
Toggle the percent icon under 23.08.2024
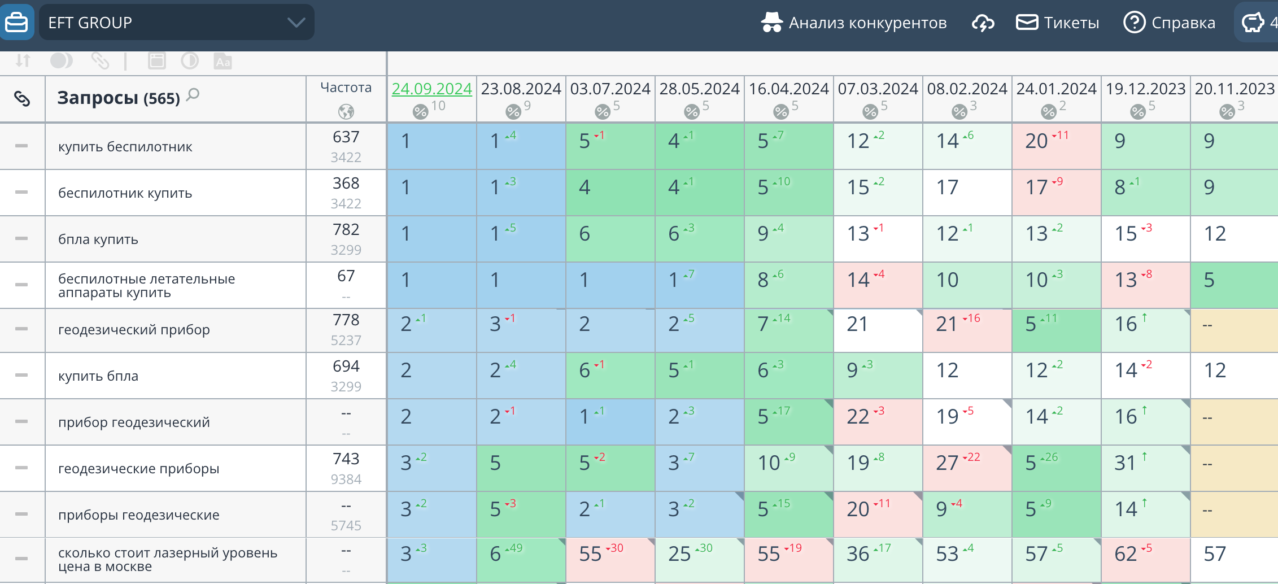click(513, 112)
